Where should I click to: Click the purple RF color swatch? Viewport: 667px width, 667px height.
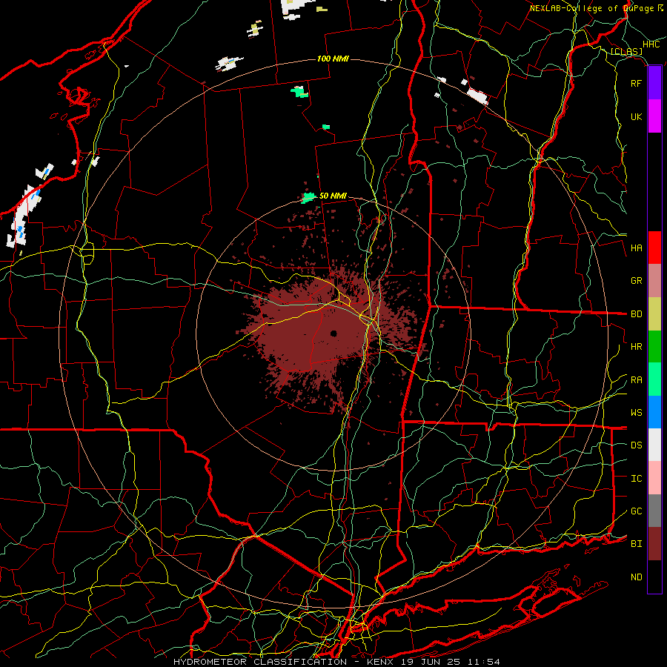[654, 83]
